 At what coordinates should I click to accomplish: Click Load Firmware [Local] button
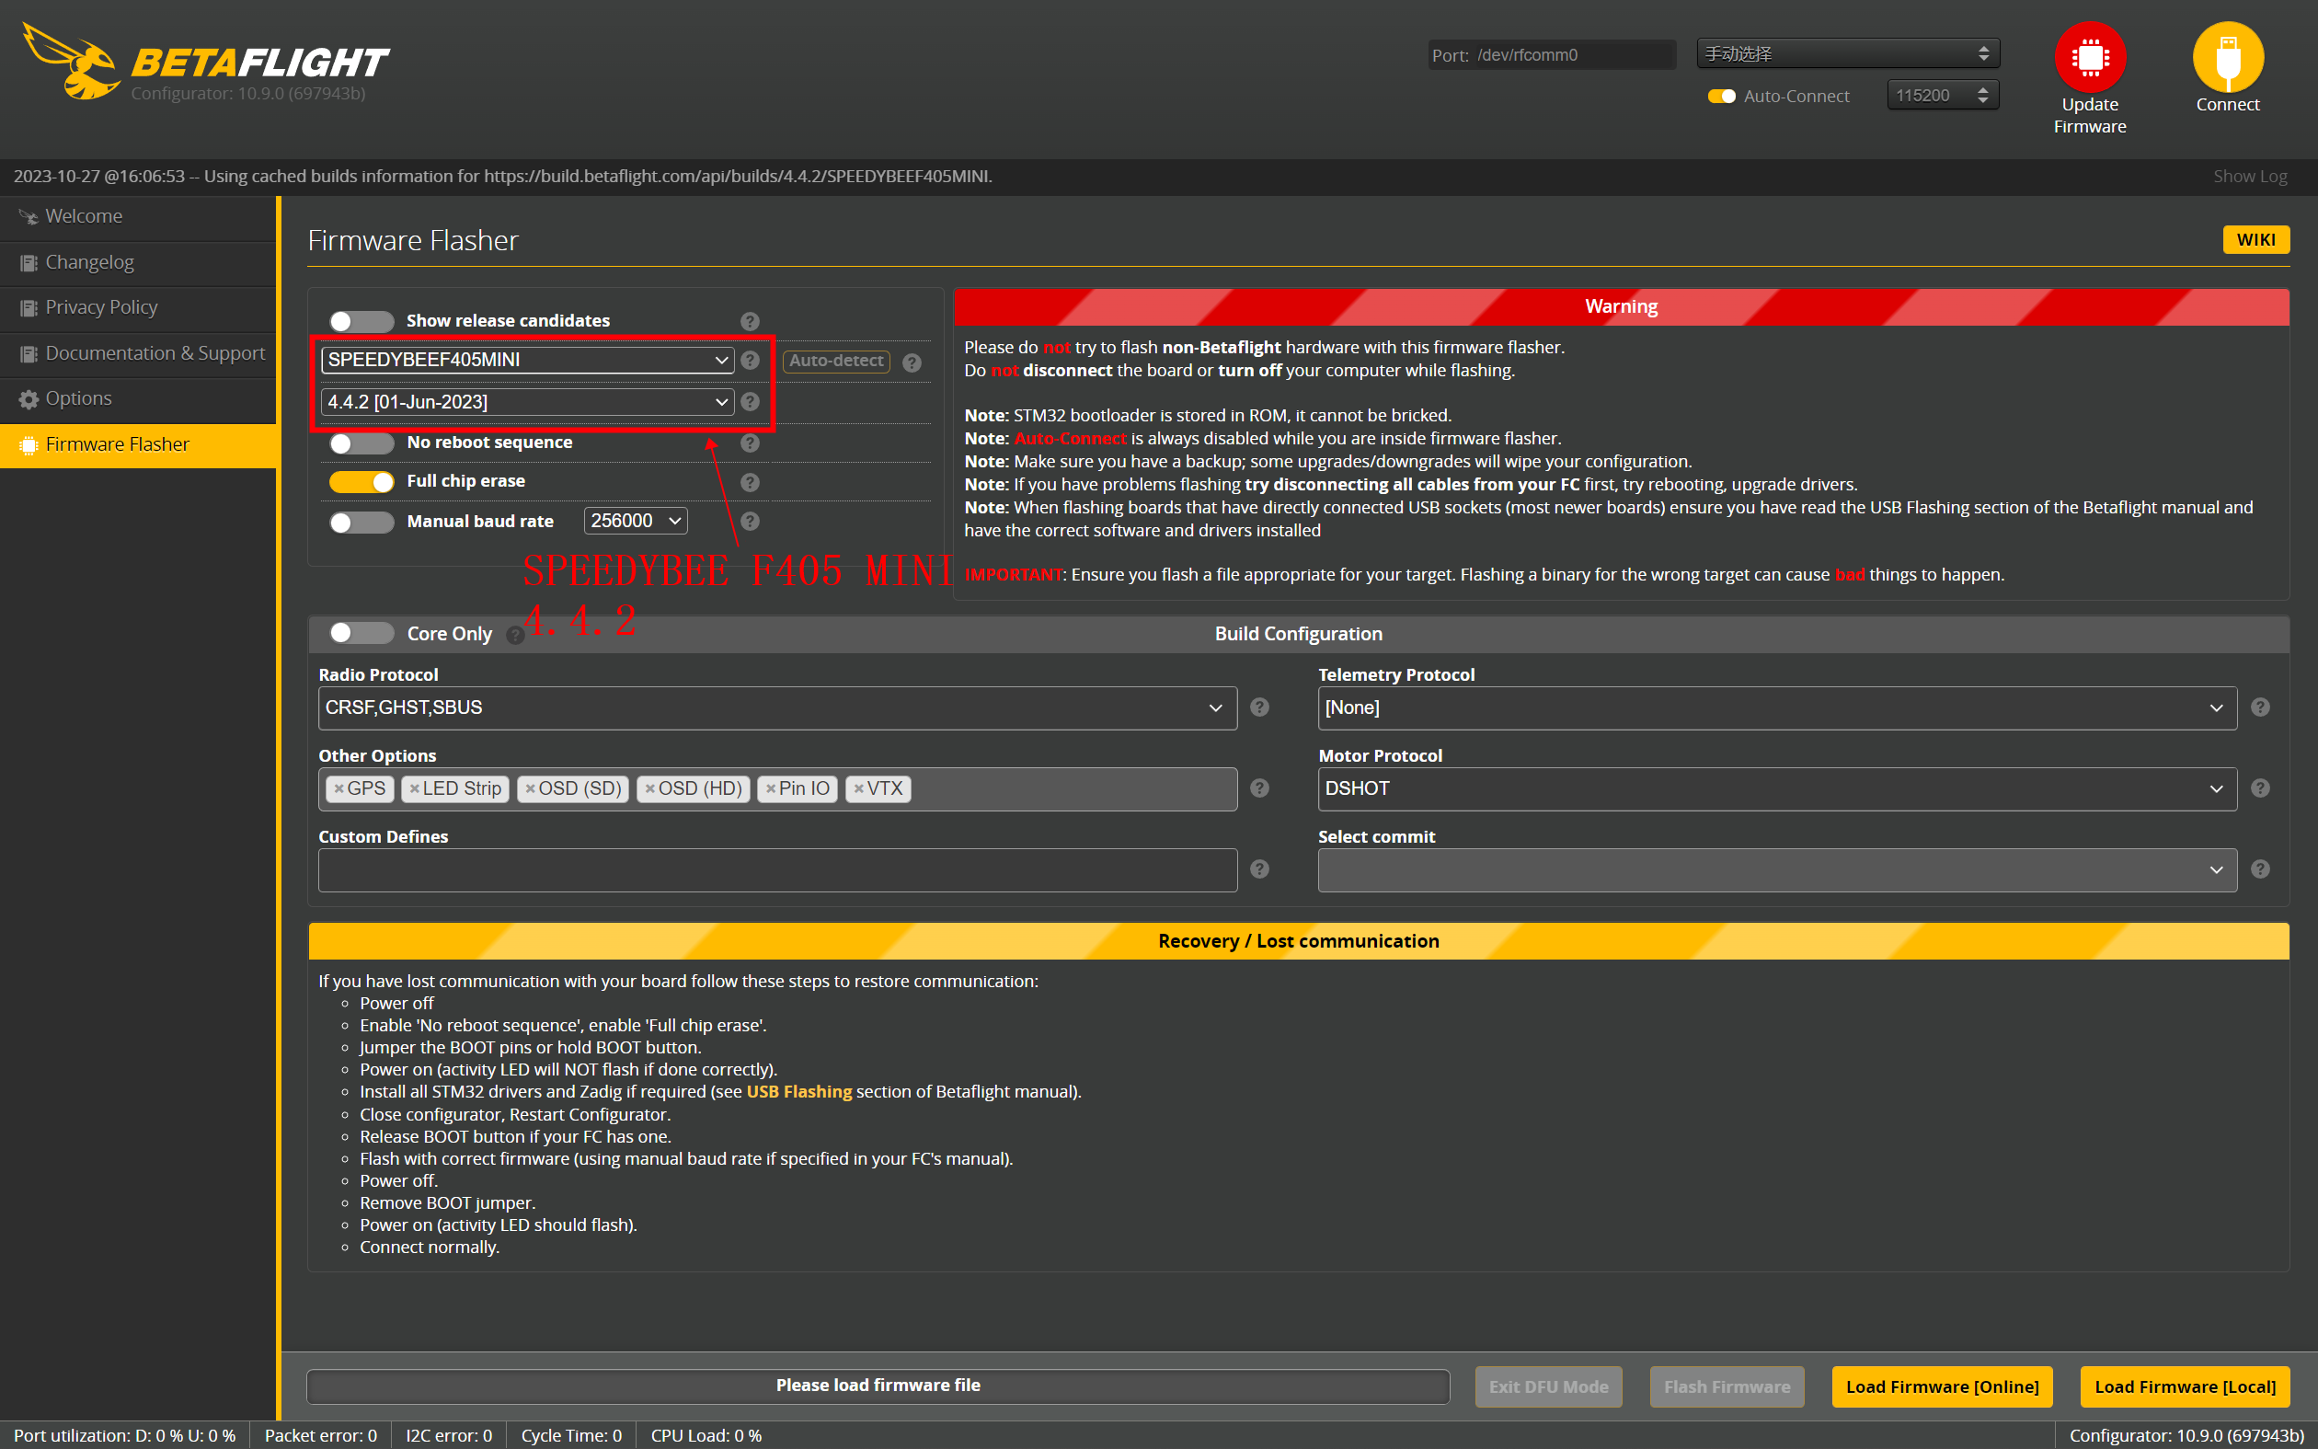pyautogui.click(x=2185, y=1386)
